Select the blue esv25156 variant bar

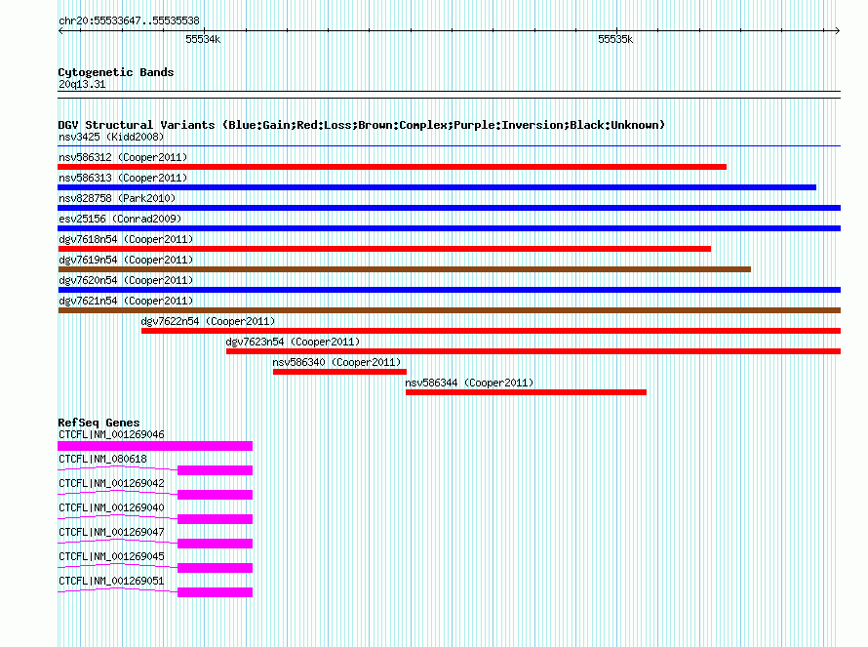point(449,228)
